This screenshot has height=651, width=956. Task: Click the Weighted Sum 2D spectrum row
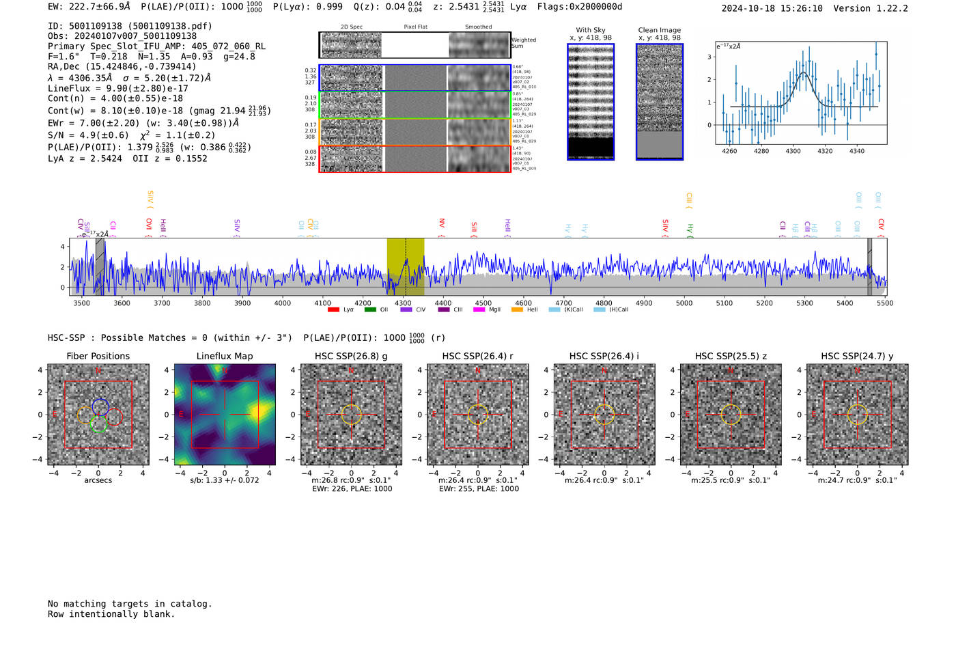[x=415, y=45]
